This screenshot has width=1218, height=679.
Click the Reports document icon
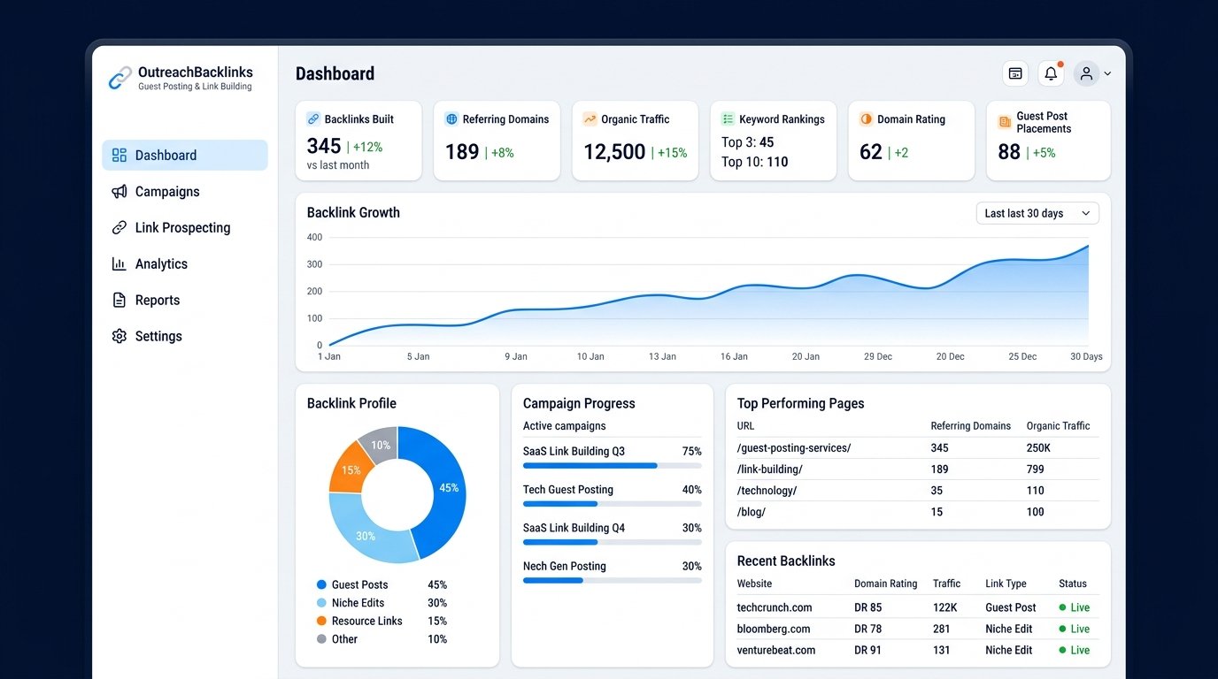[x=119, y=301]
